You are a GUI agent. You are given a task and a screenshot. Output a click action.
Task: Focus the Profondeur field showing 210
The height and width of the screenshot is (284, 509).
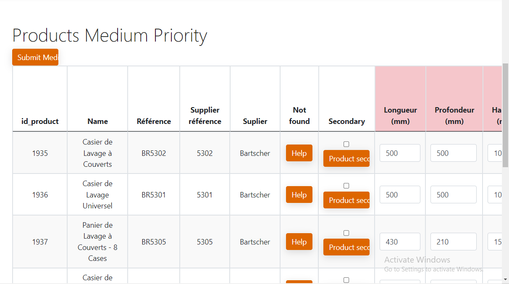tap(453, 242)
